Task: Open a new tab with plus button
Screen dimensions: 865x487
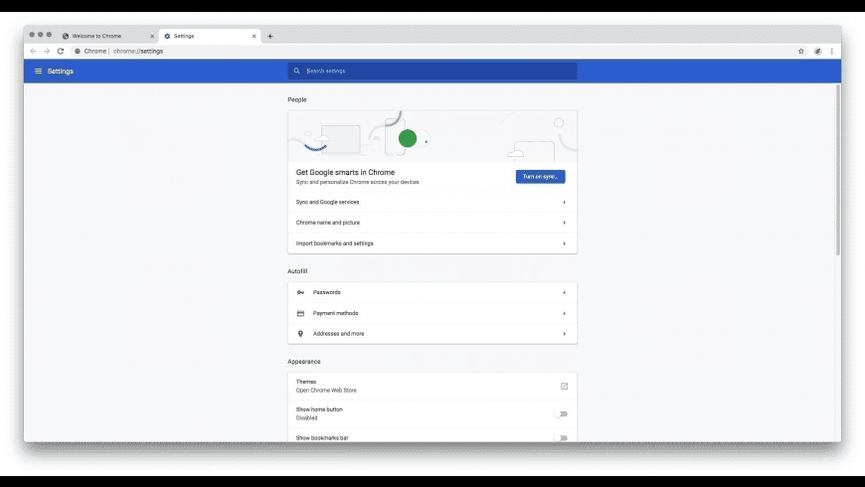Action: pyautogui.click(x=270, y=37)
